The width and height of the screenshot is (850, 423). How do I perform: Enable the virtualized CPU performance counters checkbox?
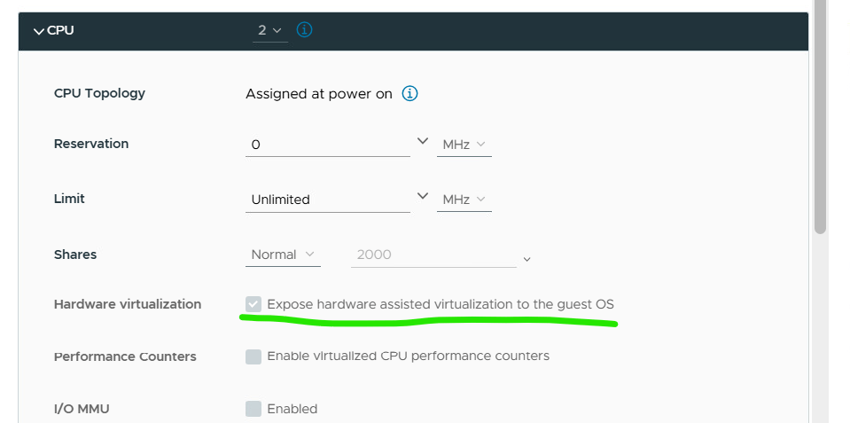tap(253, 356)
